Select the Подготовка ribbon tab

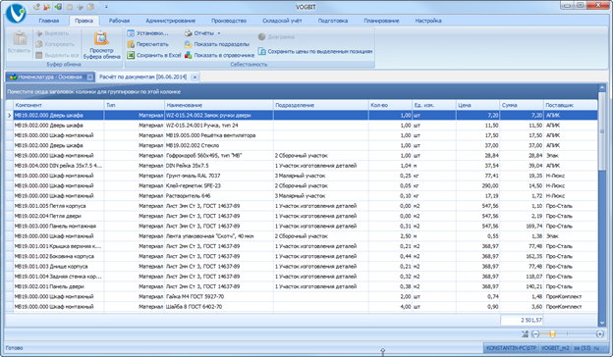(333, 21)
